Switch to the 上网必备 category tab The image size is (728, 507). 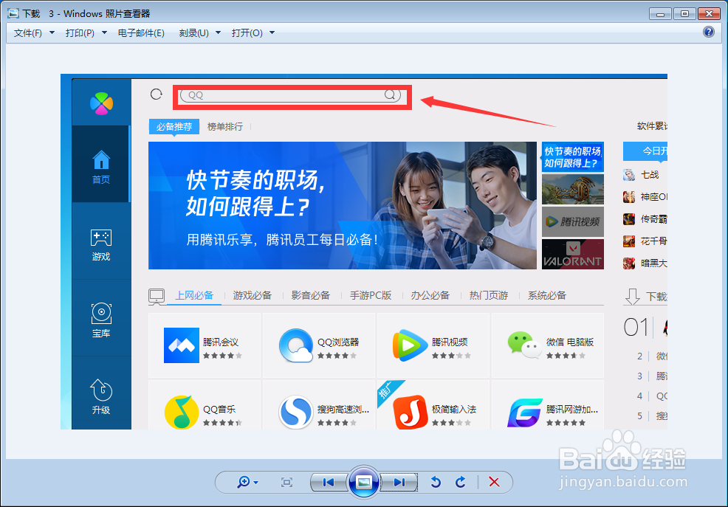[194, 295]
